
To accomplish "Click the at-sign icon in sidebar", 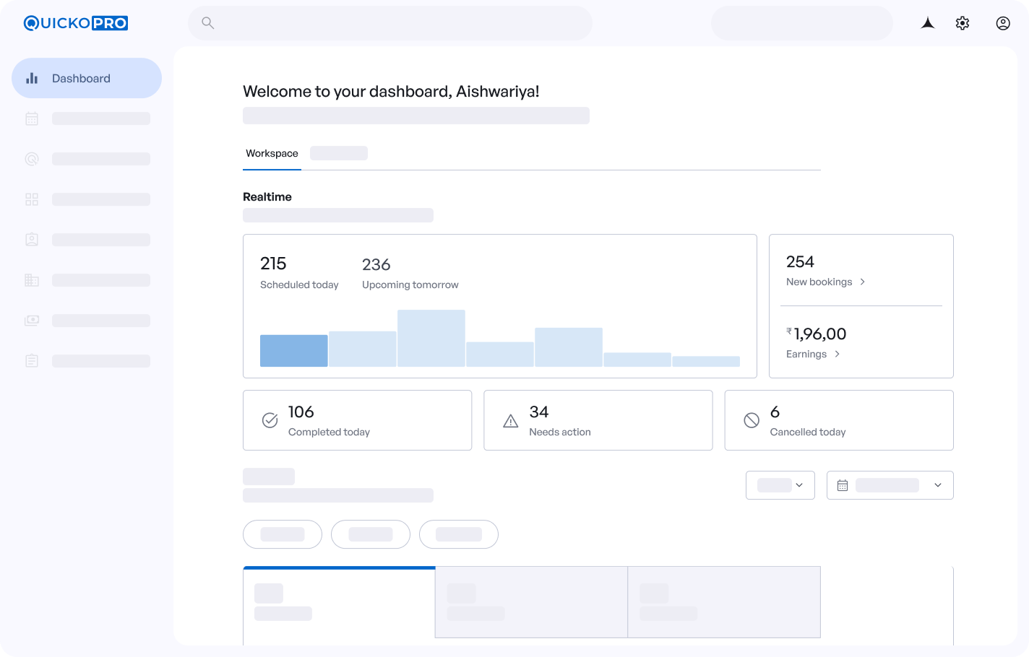I will 32,159.
